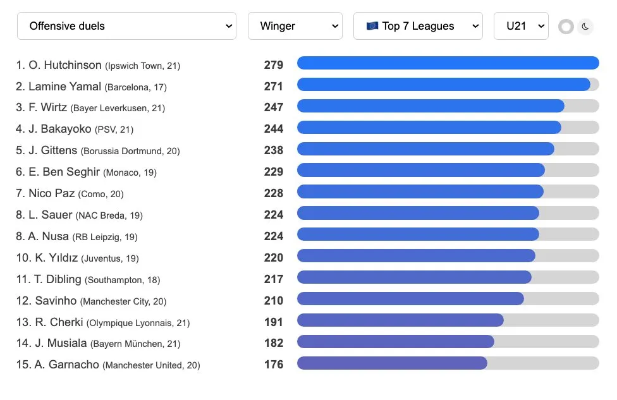Select O. Hutchinson player entry
Image resolution: width=617 pixels, height=400 pixels.
pos(98,65)
